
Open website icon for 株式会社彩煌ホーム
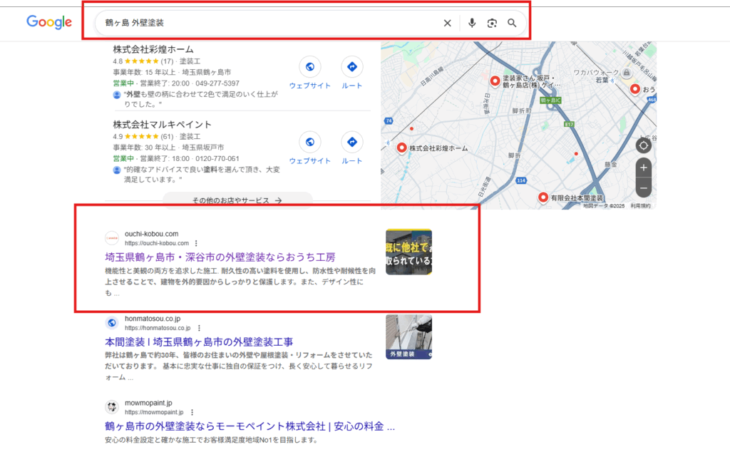tap(309, 67)
